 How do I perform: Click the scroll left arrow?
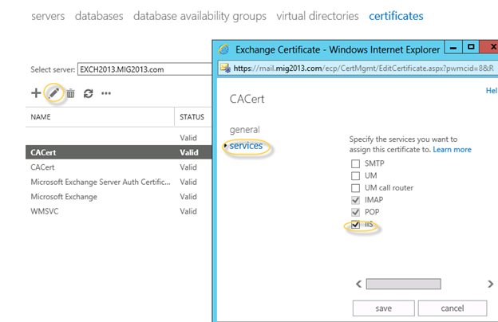(x=359, y=284)
